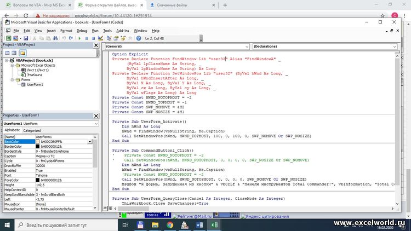Click the Break pause icon
Viewport: 411px width, 231px height.
87,38
